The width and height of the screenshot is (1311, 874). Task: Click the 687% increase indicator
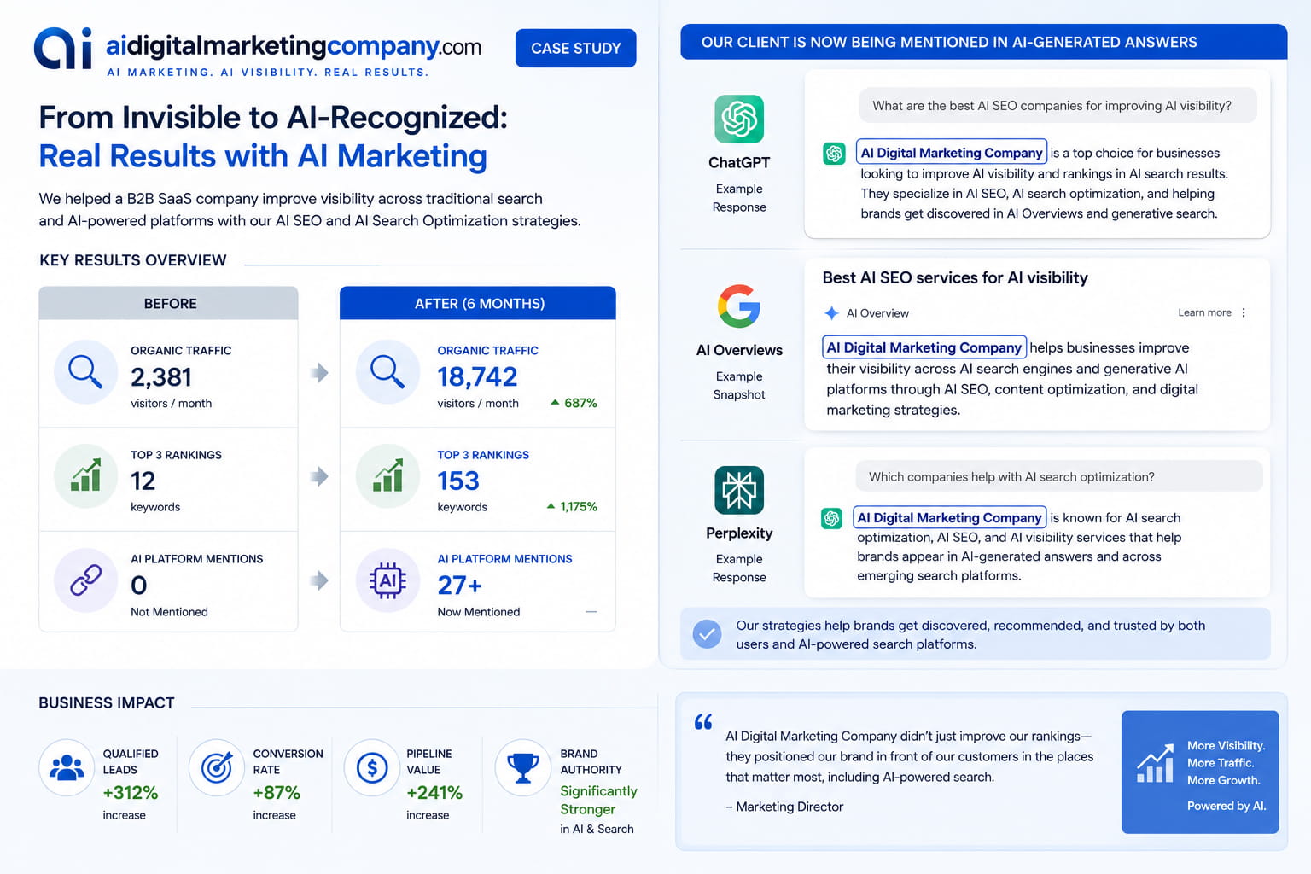[574, 403]
